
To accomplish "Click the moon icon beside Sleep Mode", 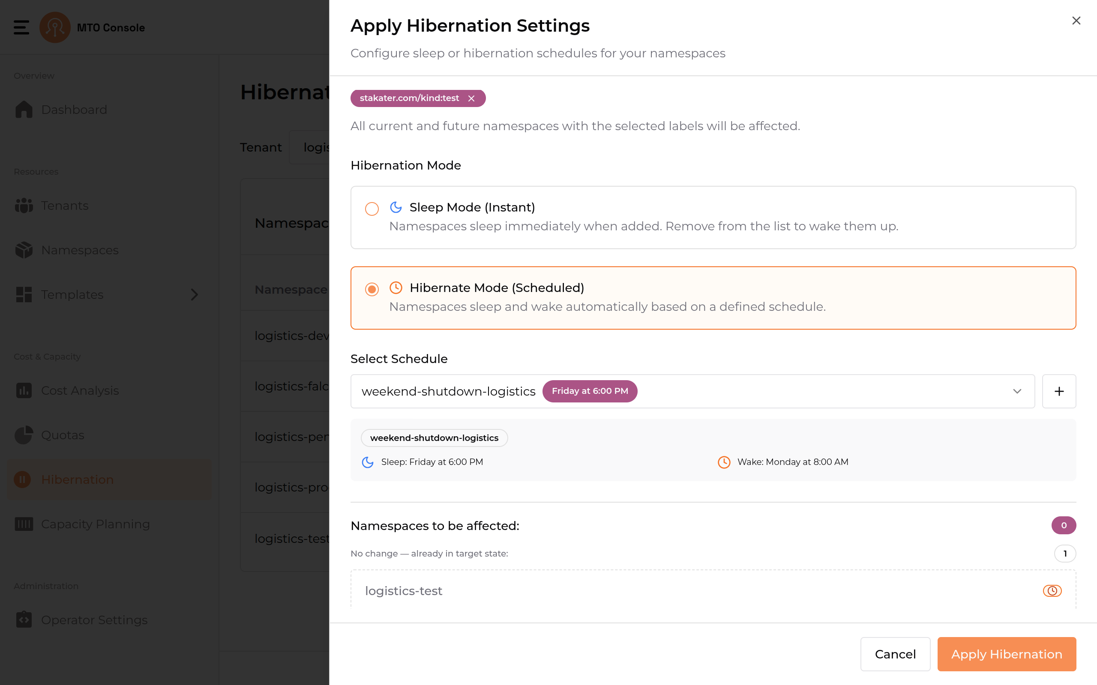I will pyautogui.click(x=396, y=207).
